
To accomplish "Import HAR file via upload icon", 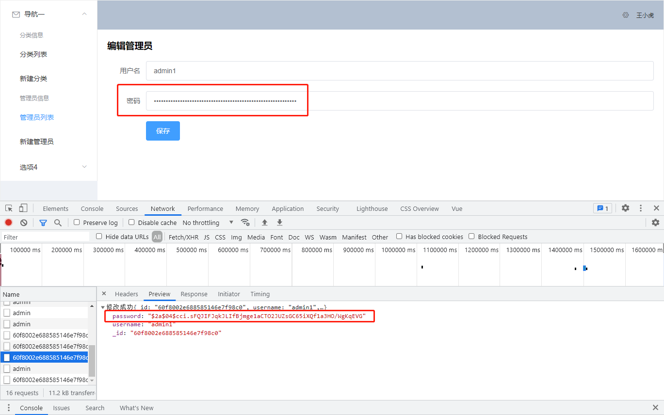I will (x=264, y=223).
